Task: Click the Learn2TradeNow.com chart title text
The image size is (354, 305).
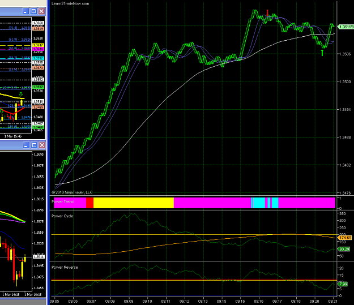Action: pos(70,3)
